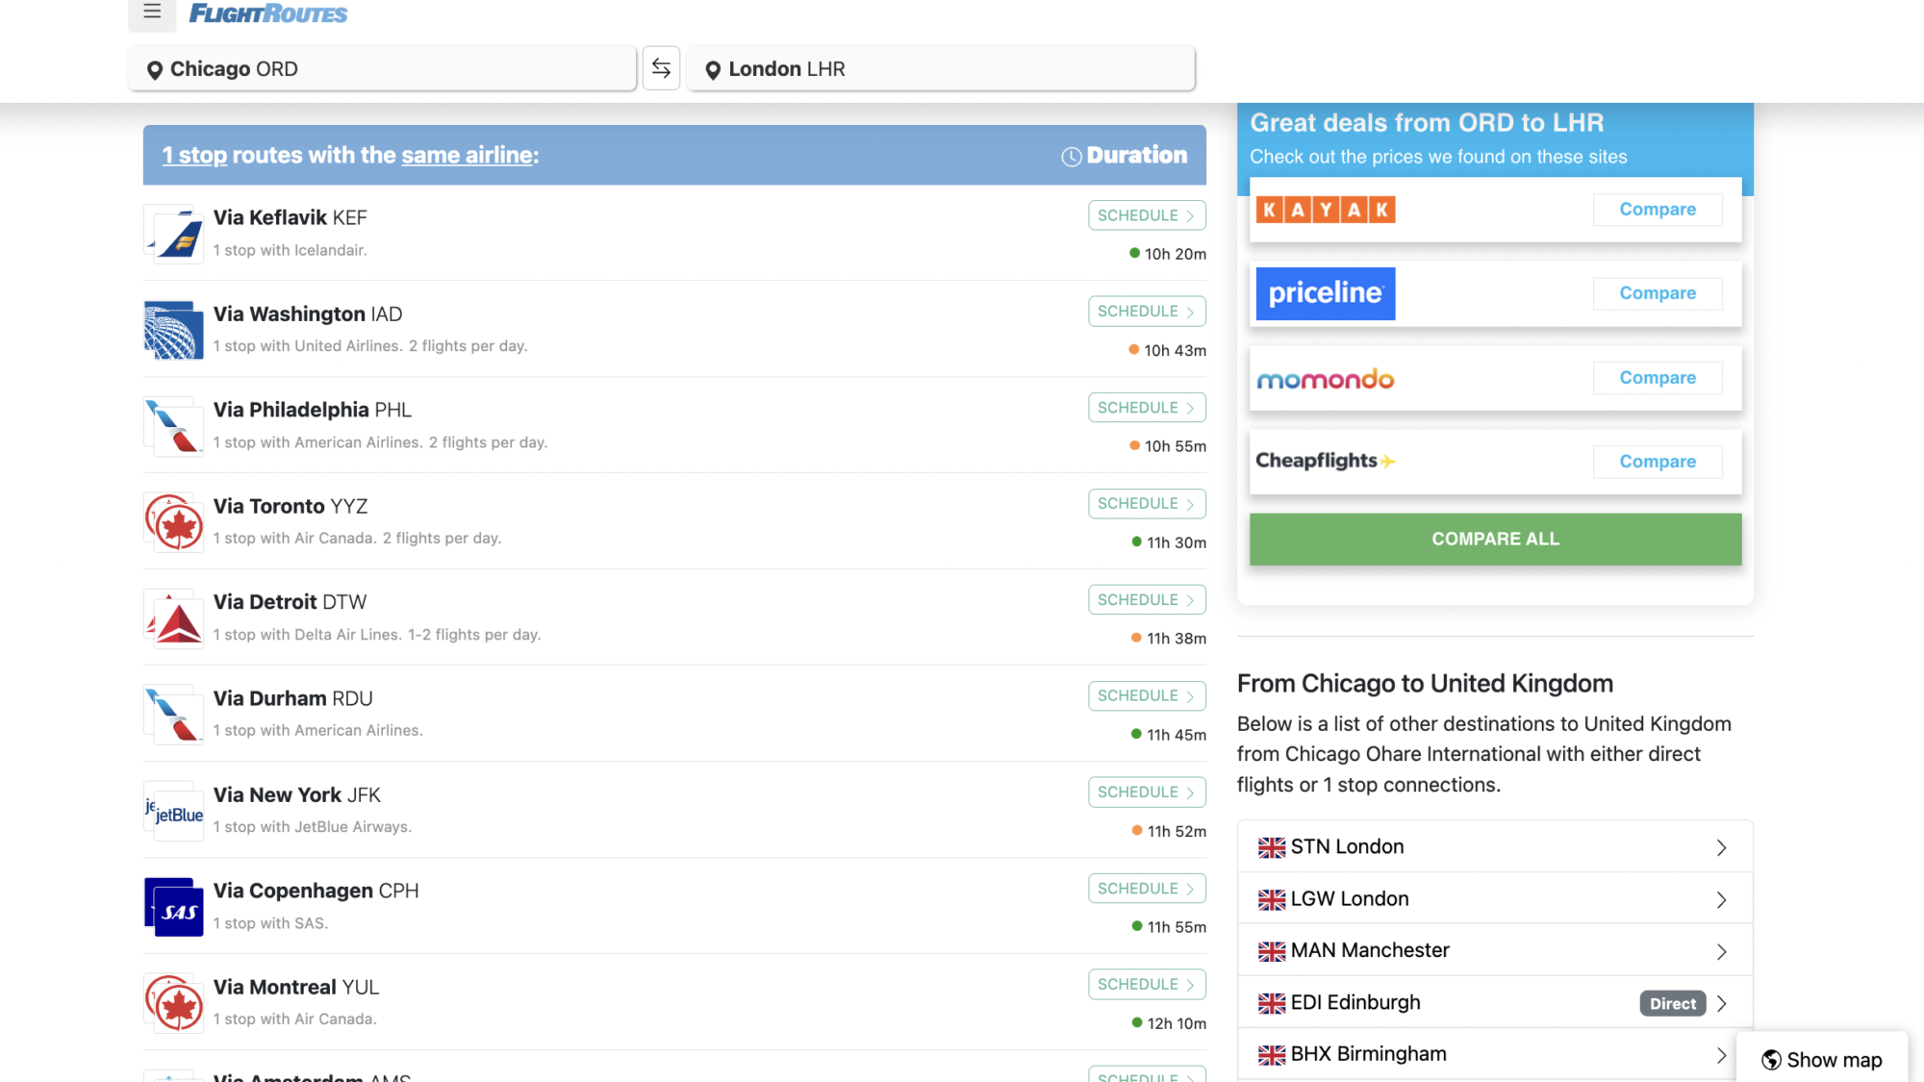Image resolution: width=1924 pixels, height=1082 pixels.
Task: Open schedule for Via Durham RDU
Action: point(1147,696)
